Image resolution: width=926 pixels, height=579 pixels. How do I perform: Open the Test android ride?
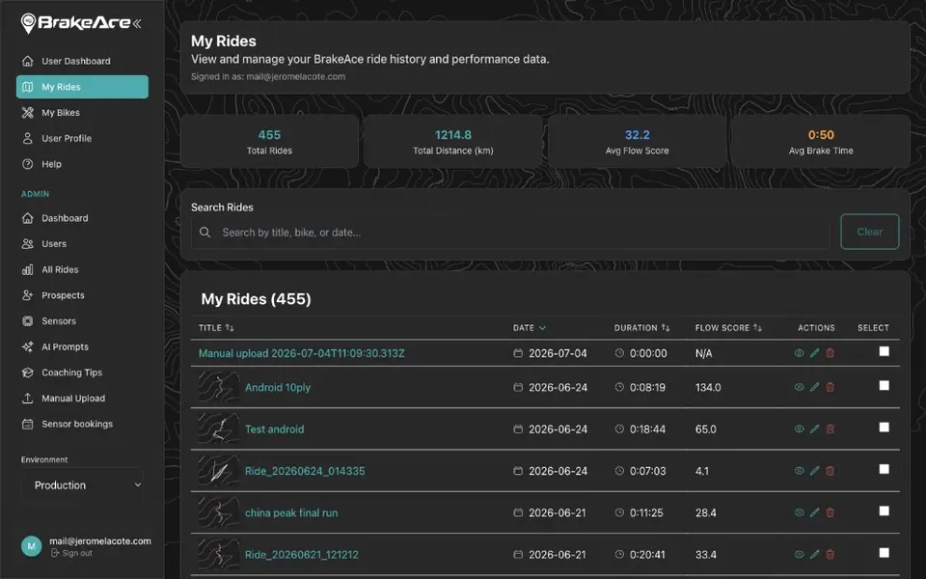tap(275, 429)
